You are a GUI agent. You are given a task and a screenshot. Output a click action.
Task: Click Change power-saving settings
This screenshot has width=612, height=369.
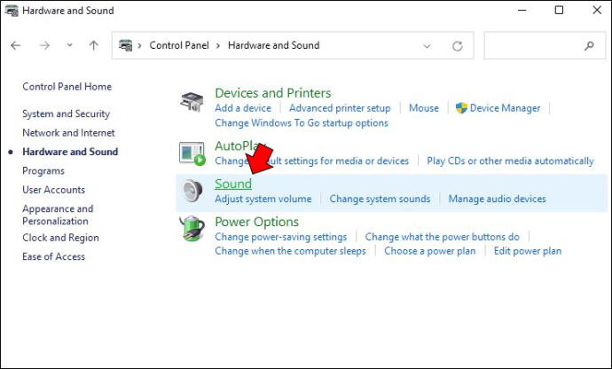tap(280, 237)
